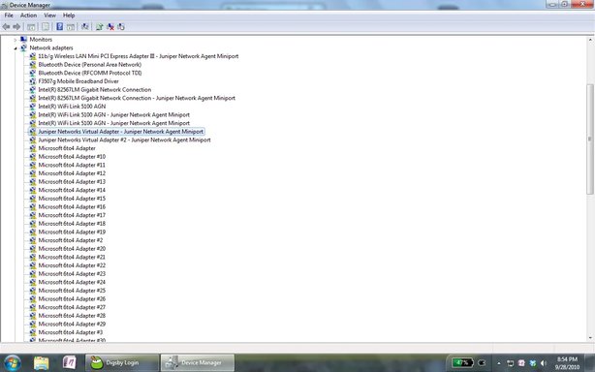Expand the Monitors category arrow
Image resolution: width=595 pixels, height=372 pixels.
(16, 40)
